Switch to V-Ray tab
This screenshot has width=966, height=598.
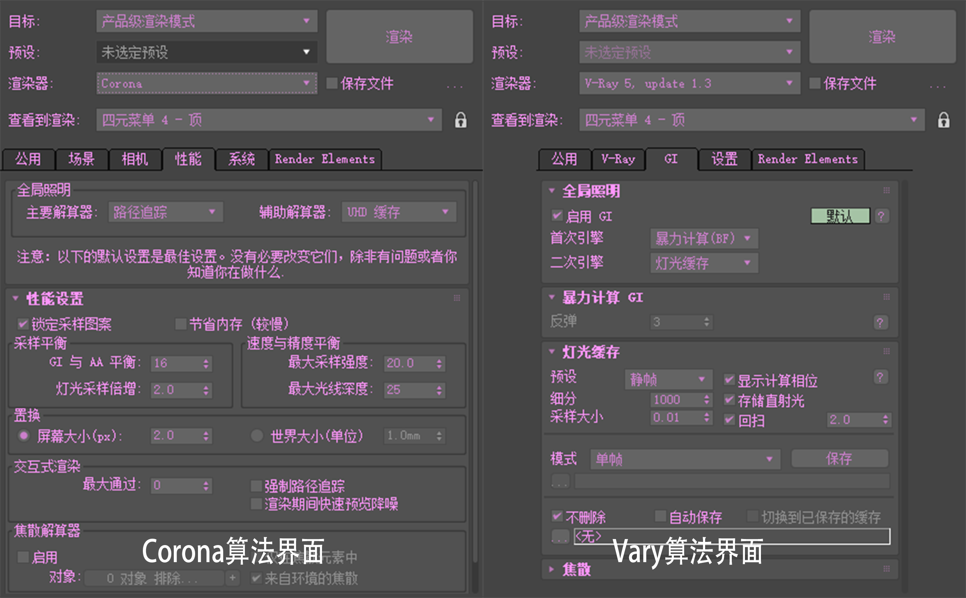[x=618, y=159]
